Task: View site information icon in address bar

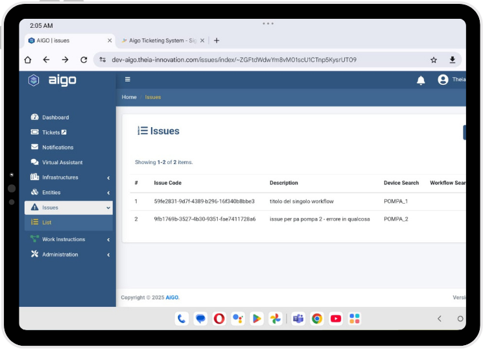Action: (102, 60)
